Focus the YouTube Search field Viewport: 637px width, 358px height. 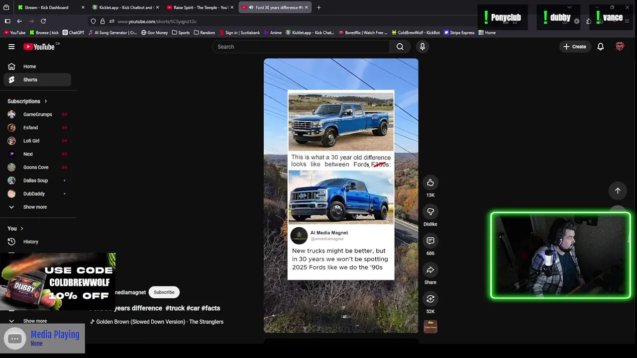tap(301, 47)
